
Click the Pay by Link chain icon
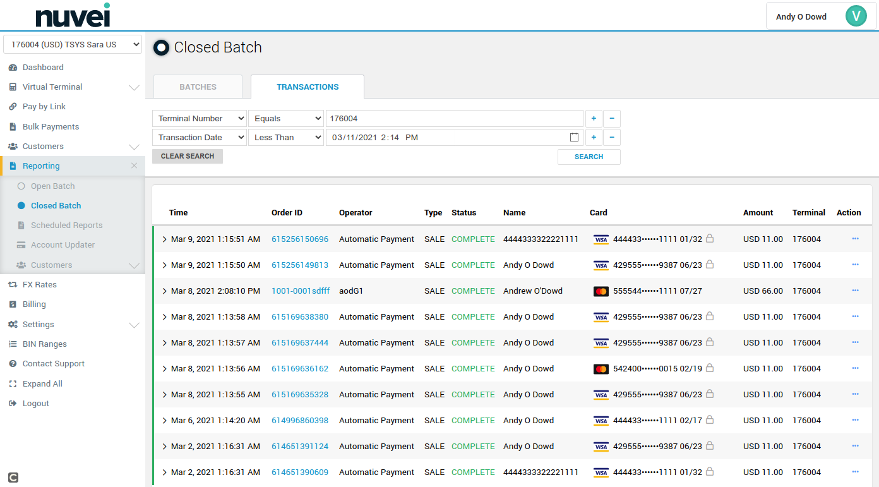click(x=13, y=107)
